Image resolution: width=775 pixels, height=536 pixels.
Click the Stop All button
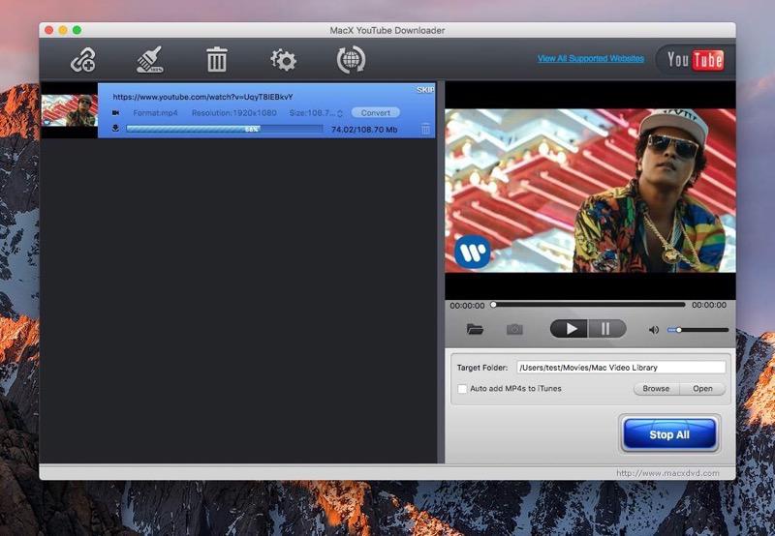coord(669,434)
